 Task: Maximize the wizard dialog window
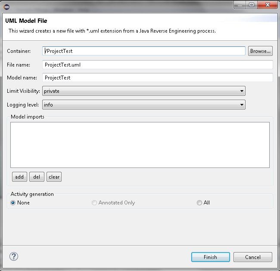coord(252,5)
